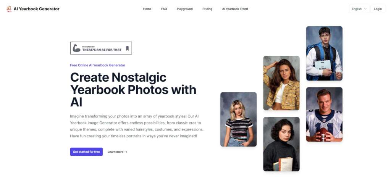Open the English language selector

359,9
